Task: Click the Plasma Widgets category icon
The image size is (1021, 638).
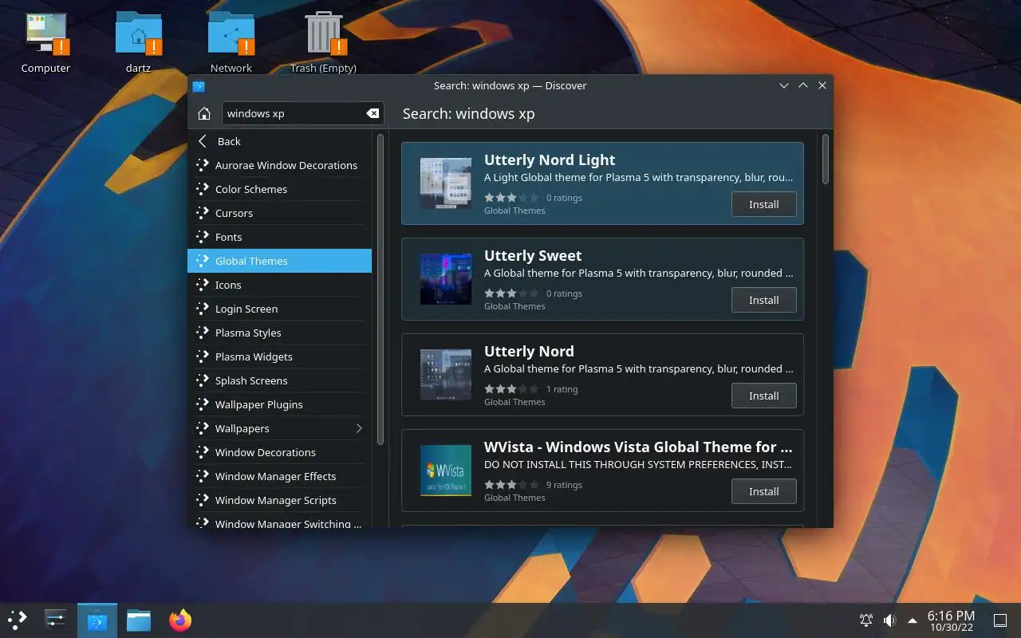Action: [202, 356]
